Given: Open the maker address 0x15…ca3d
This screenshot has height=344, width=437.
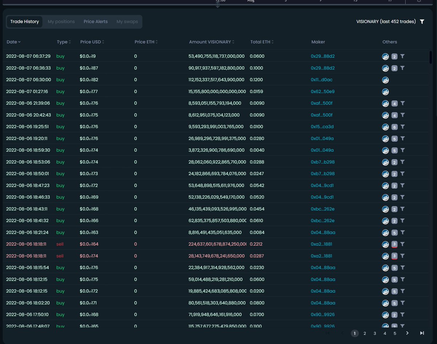Looking at the screenshot, I should tap(322, 127).
